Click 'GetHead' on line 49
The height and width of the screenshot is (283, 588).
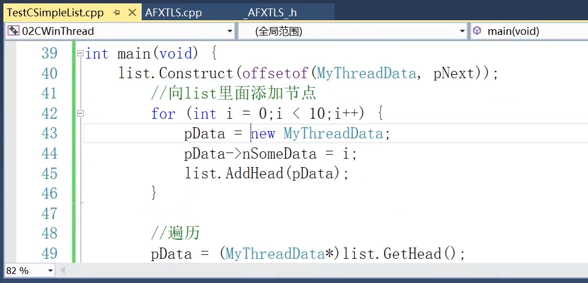pyautogui.click(x=413, y=254)
